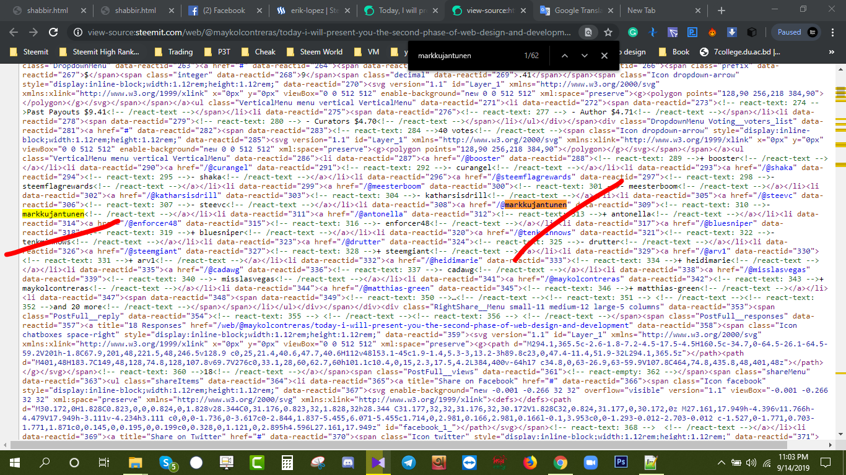Viewport: 846px width, 475px height.
Task: Open Task View on the taskbar
Action: (104, 463)
